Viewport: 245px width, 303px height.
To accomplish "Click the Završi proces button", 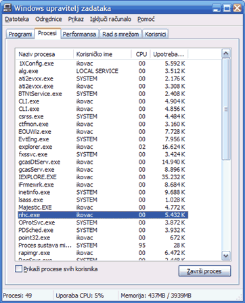I will click(x=204, y=271).
